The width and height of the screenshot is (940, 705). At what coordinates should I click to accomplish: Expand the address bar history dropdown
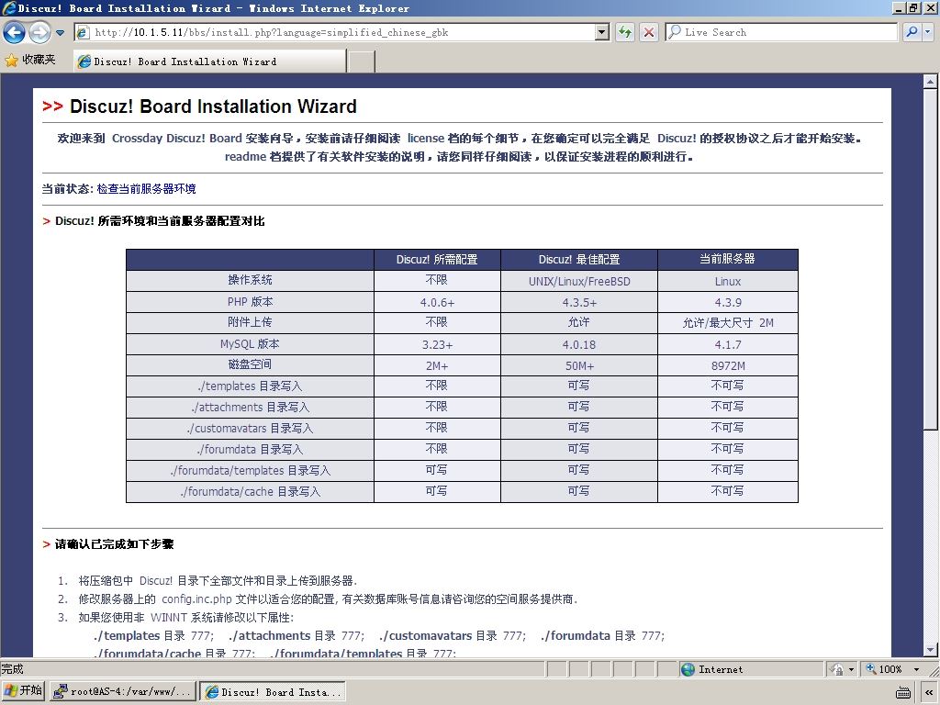pyautogui.click(x=602, y=32)
